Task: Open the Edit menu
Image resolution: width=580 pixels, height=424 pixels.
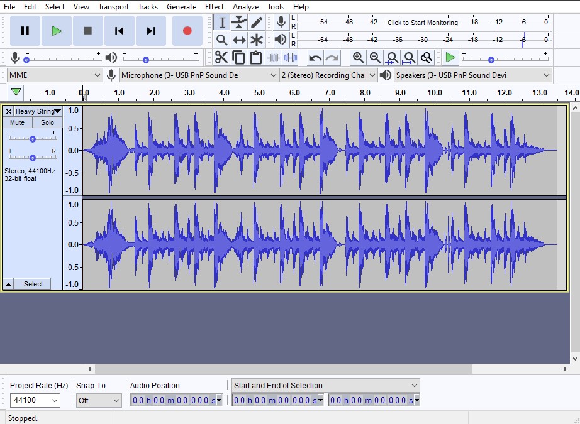Action: (x=30, y=7)
